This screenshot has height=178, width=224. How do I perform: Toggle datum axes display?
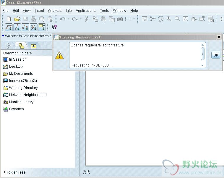[17, 27]
